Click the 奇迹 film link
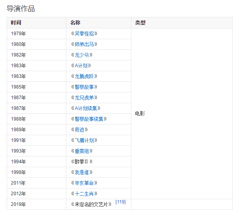The image size is (243, 215). [x=79, y=130]
